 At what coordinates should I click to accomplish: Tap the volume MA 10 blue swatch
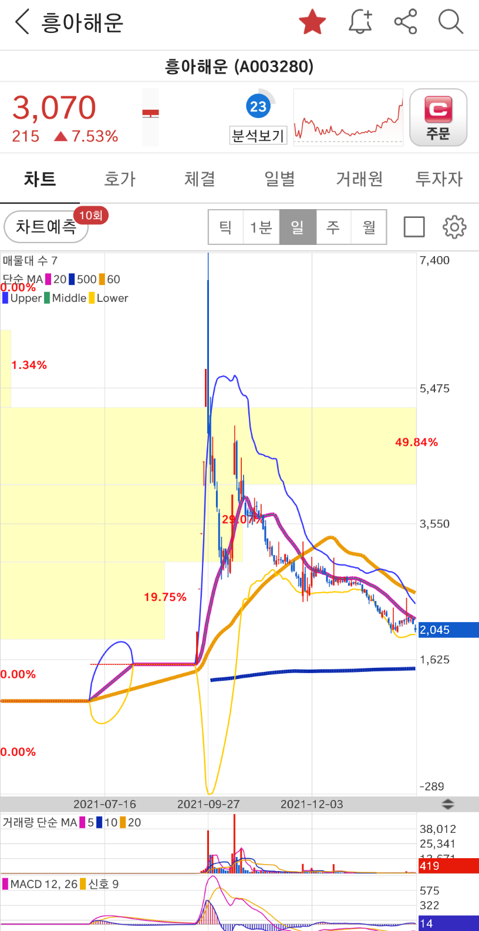(99, 823)
